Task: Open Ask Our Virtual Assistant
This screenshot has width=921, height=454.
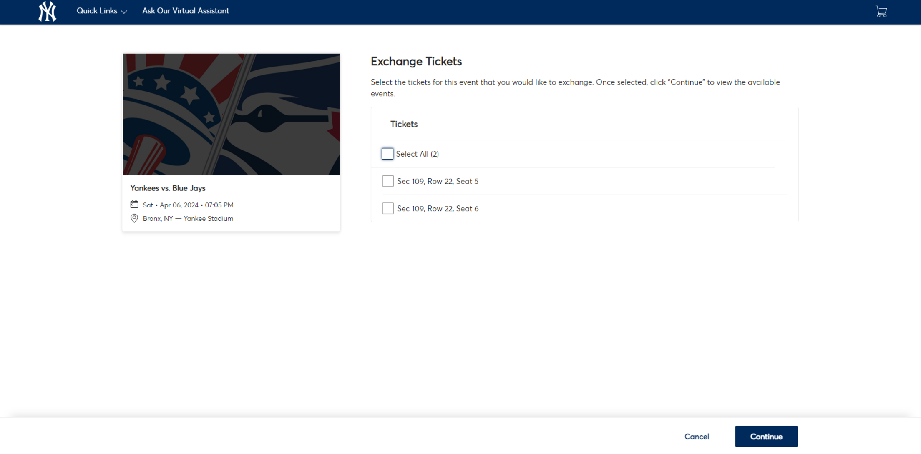Action: [x=185, y=11]
